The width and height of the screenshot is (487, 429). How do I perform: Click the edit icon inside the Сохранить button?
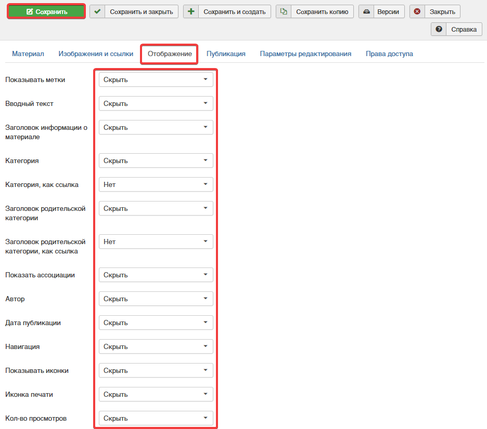(x=30, y=11)
